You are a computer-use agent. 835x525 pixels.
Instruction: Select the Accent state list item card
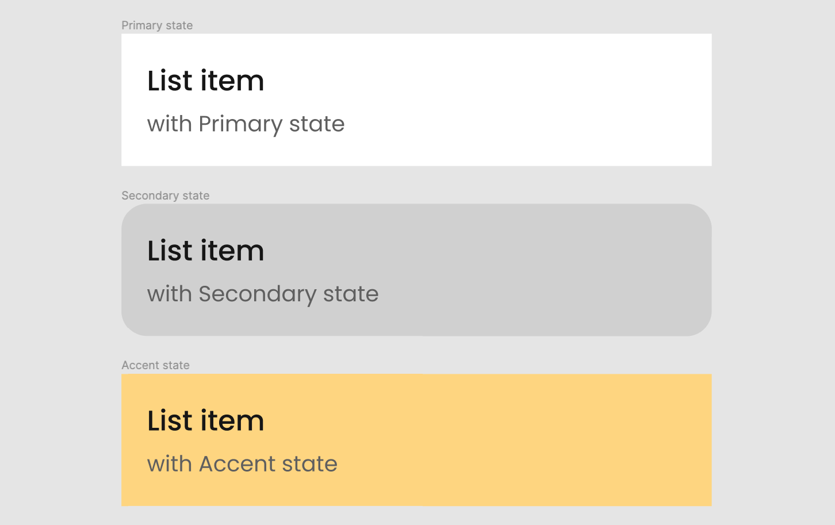(x=416, y=439)
